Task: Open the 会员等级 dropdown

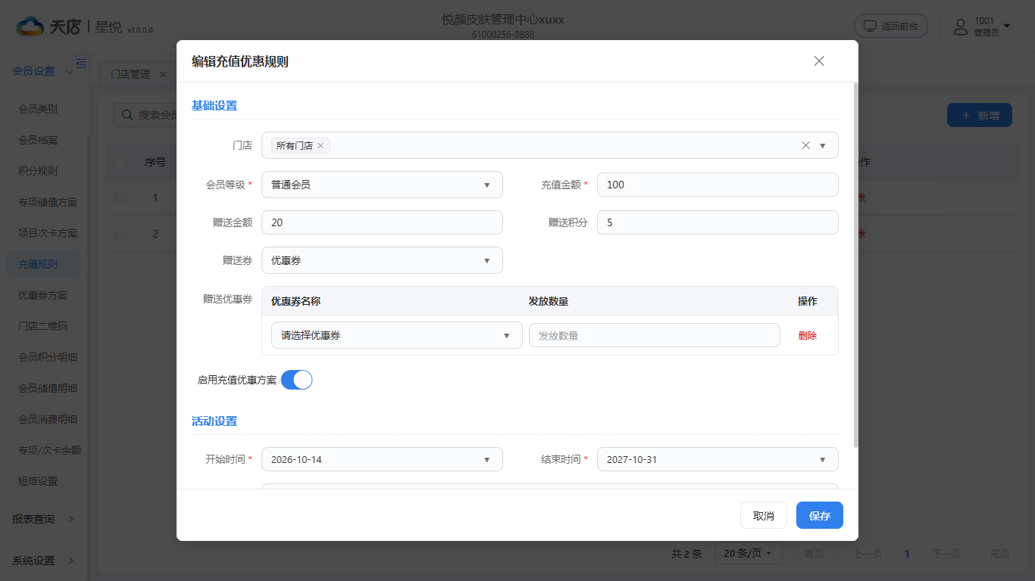Action: pos(382,185)
